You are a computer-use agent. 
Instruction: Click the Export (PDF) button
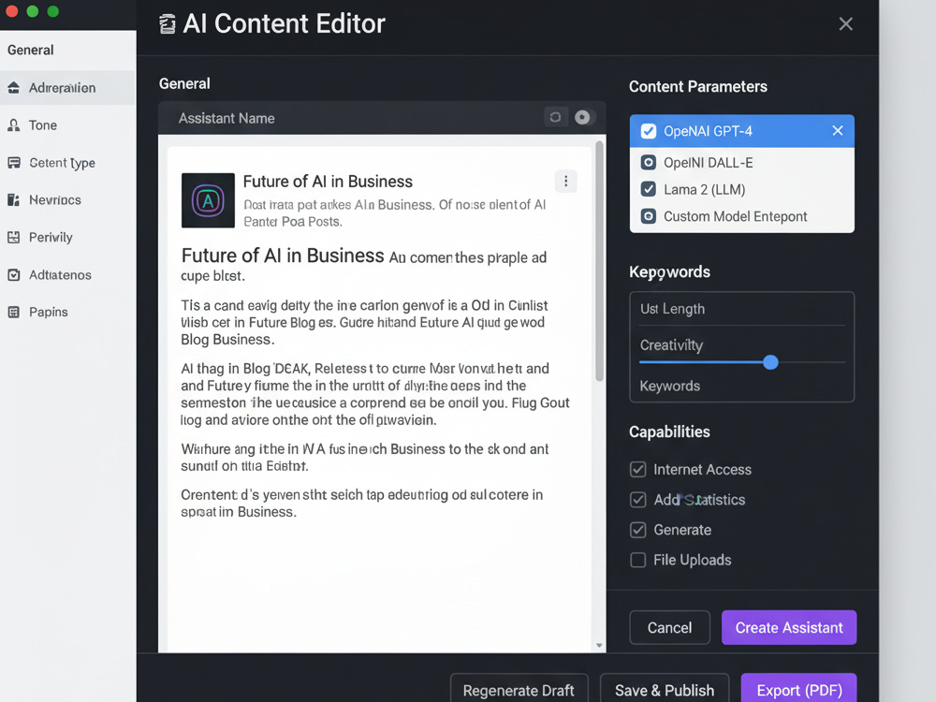pyautogui.click(x=798, y=689)
